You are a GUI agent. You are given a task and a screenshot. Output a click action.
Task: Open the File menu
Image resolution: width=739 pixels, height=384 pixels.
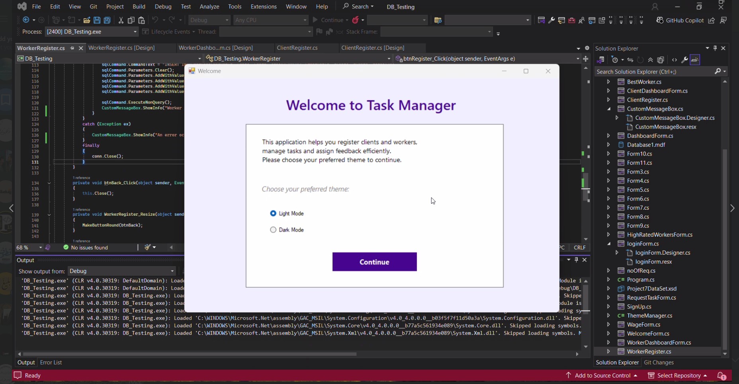click(36, 7)
